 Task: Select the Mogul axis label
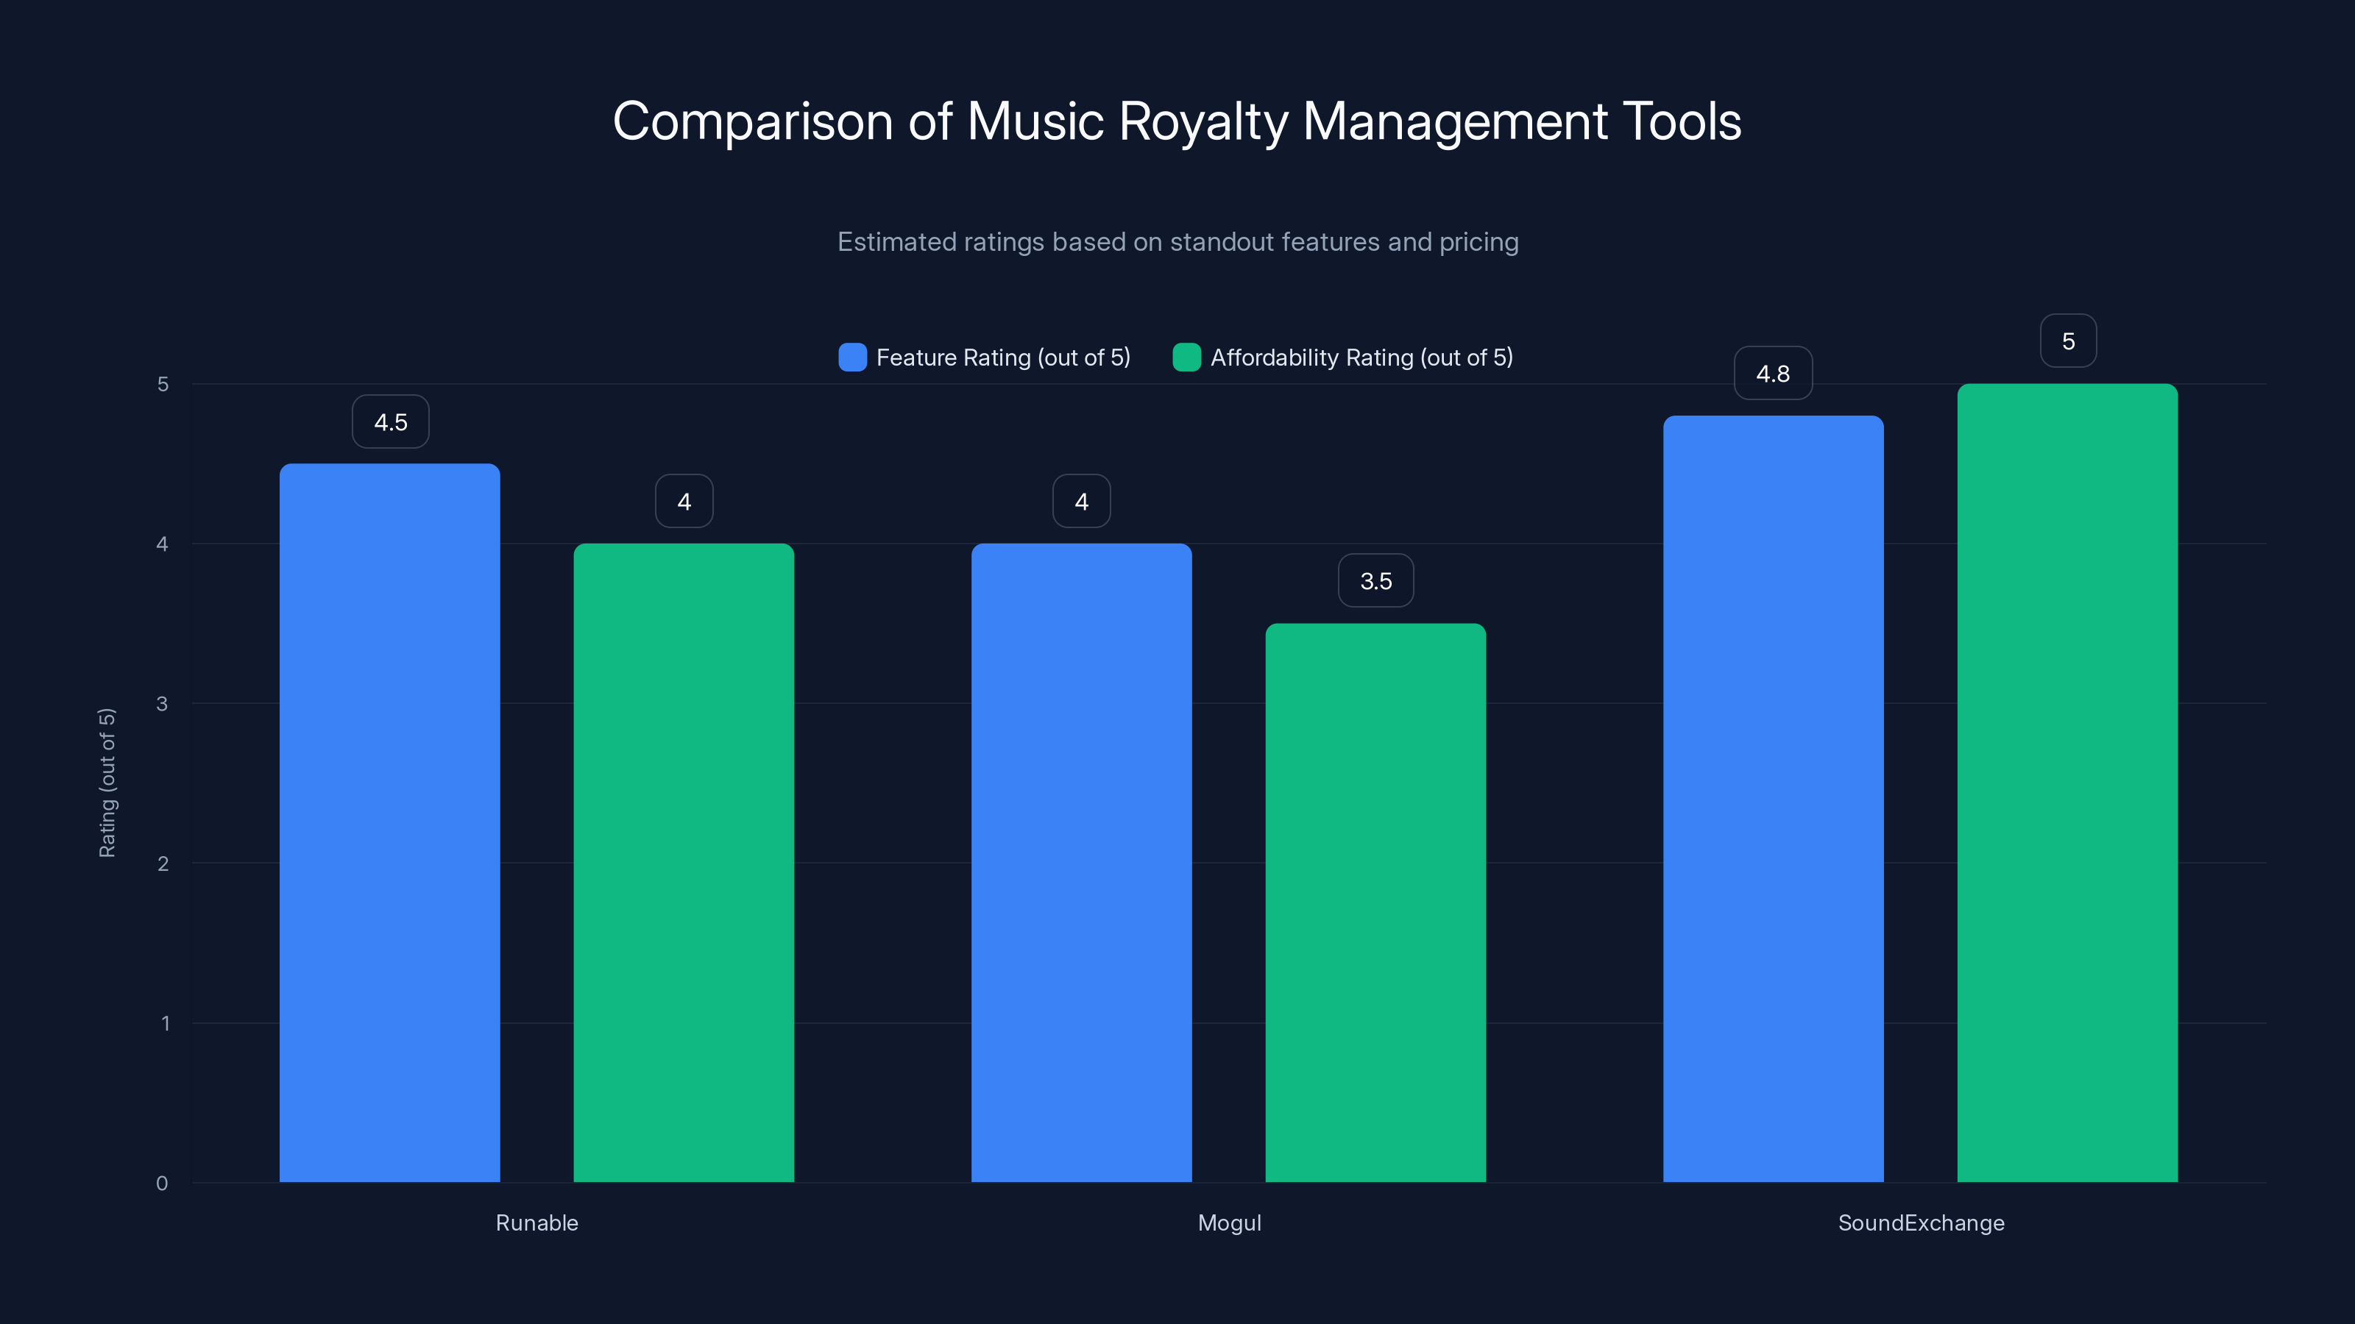(x=1230, y=1222)
